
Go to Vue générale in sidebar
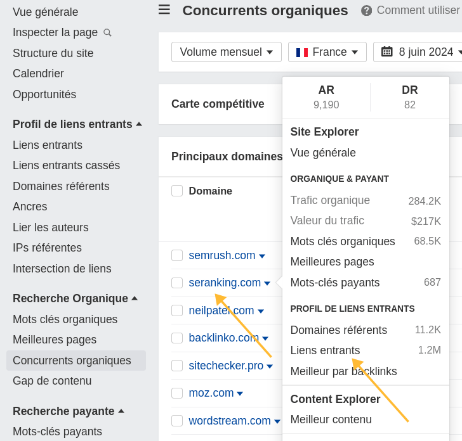pyautogui.click(x=46, y=12)
